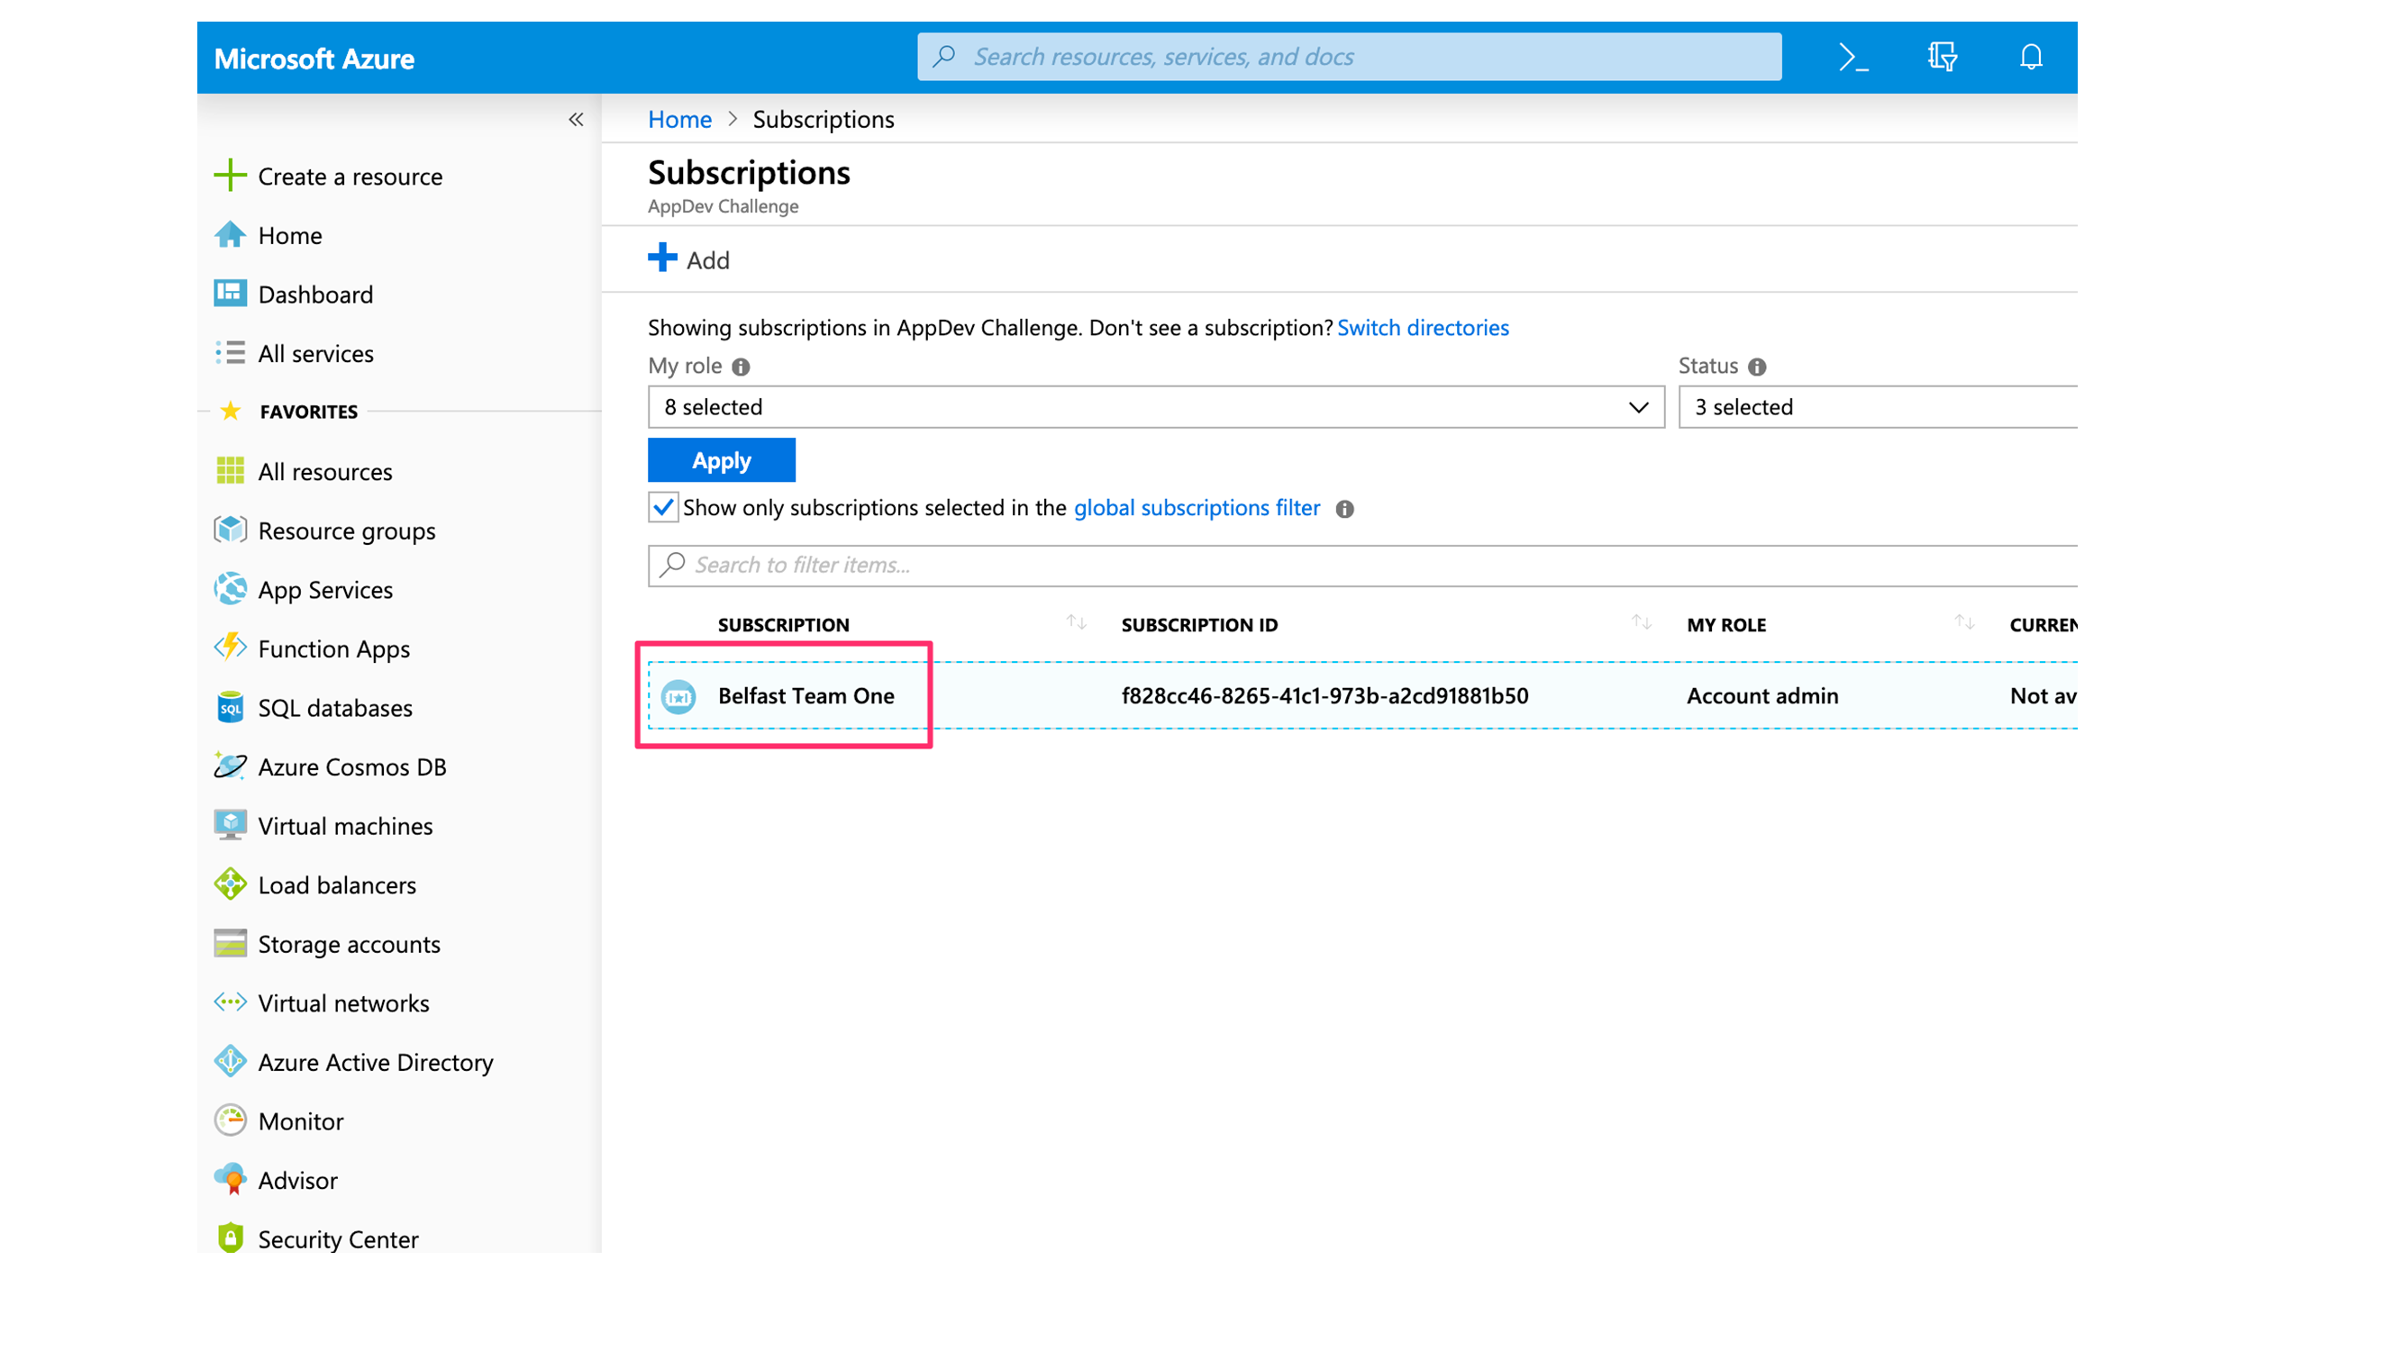Click the Search to filter items field

(1362, 566)
